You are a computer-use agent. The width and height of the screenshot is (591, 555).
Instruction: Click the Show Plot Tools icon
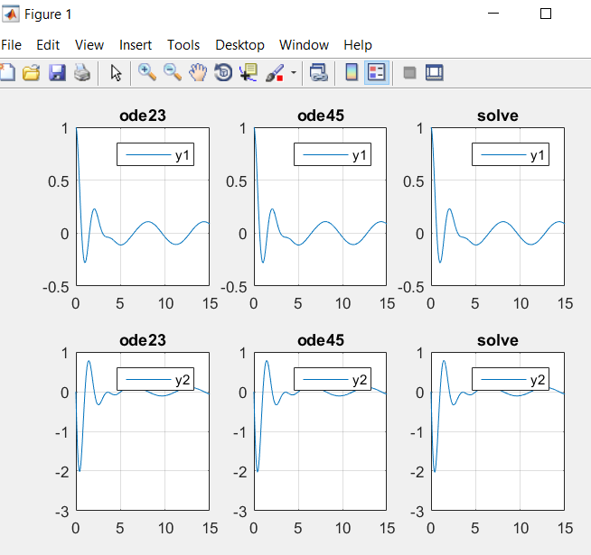pos(434,72)
